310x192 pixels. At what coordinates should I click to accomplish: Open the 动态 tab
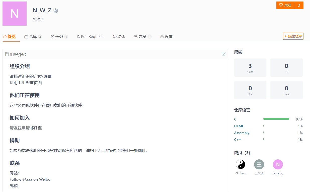pyautogui.click(x=119, y=36)
